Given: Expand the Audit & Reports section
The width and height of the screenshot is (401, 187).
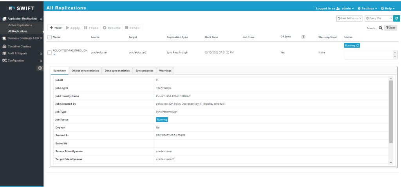Looking at the screenshot, I should pos(41,54).
